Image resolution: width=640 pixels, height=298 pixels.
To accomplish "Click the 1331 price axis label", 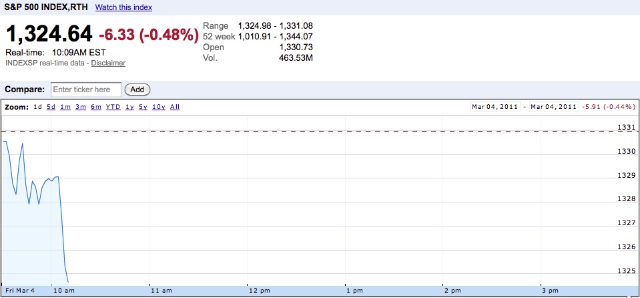I will tap(626, 128).
